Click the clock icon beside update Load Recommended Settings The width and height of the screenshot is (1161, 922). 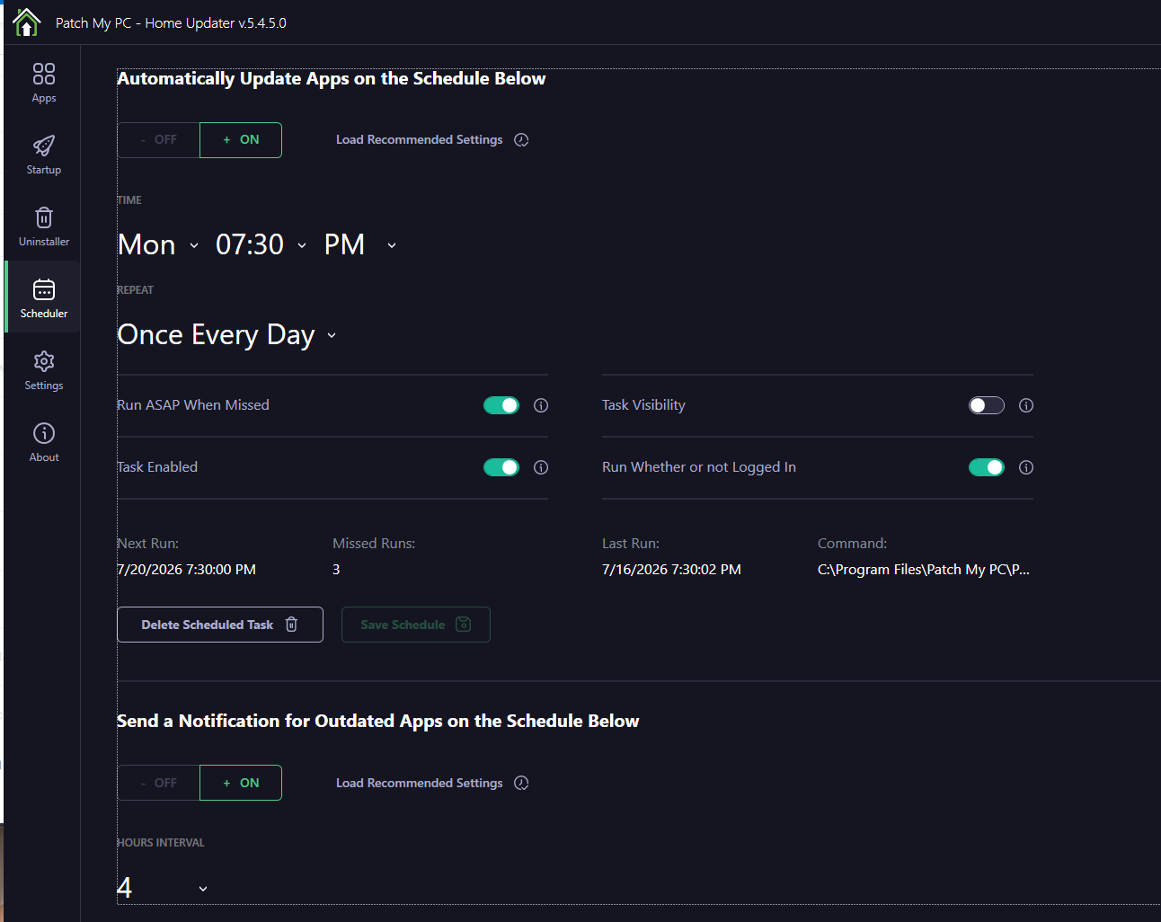tap(521, 140)
